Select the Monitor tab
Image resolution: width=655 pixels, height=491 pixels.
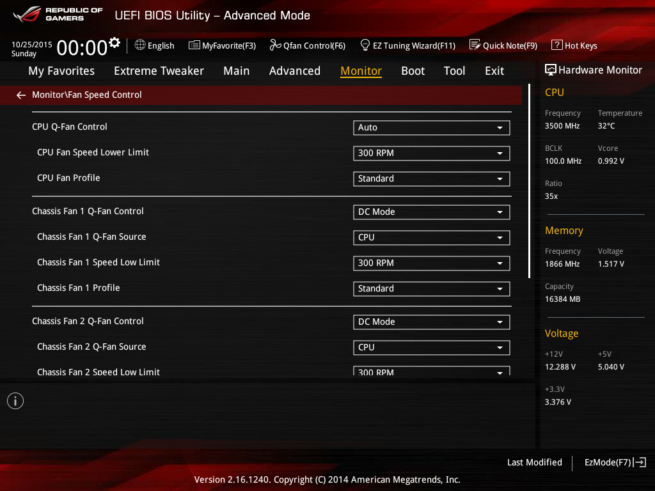tap(361, 71)
